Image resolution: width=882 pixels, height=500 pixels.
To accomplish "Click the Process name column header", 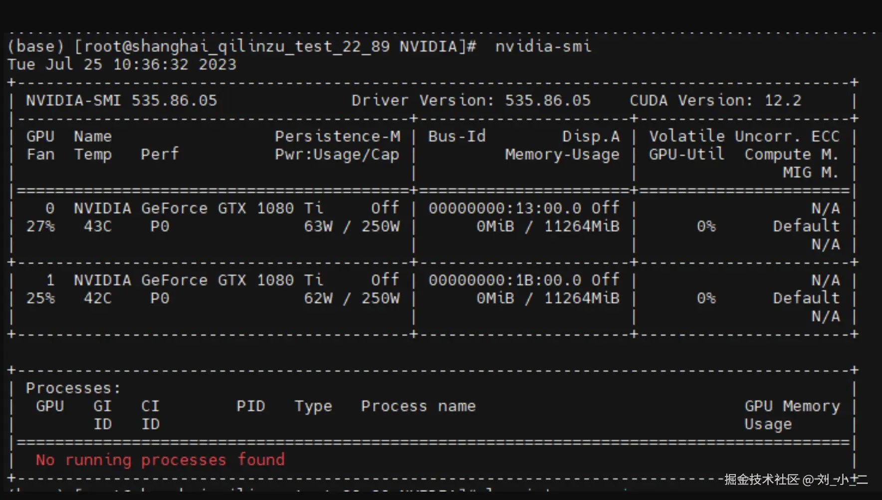I will point(418,406).
